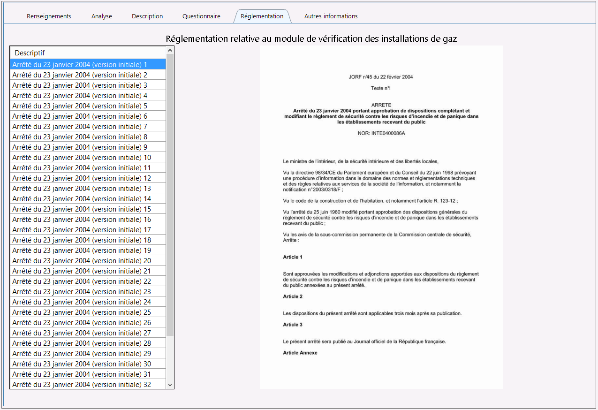Click the list's vertical scrollbar thumb
Viewport: 598px width, 410px height.
tap(170, 195)
